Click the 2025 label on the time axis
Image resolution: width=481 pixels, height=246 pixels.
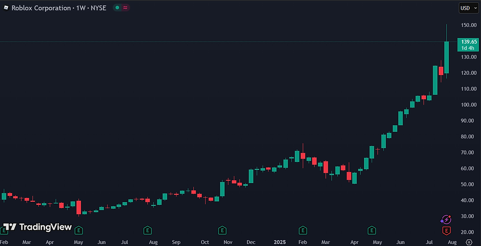coord(280,242)
